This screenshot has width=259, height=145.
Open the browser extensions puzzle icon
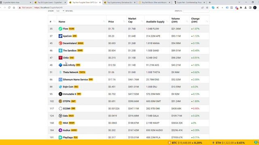click(241, 8)
